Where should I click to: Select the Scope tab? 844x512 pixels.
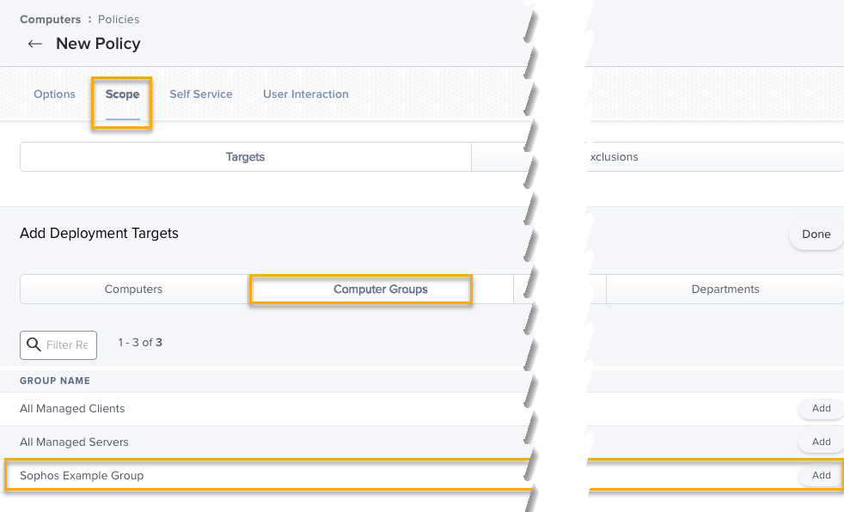[x=122, y=94]
